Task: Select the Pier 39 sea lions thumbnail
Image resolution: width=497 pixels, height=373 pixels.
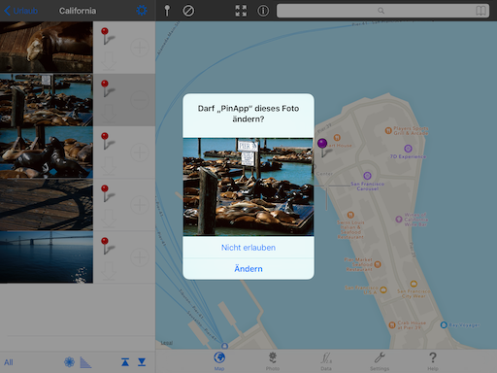Action: (x=47, y=100)
